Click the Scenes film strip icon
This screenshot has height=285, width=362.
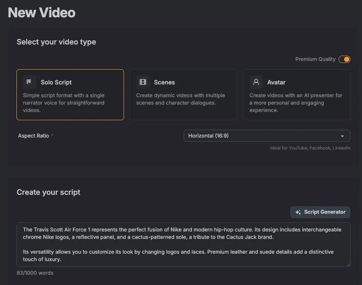(x=143, y=82)
